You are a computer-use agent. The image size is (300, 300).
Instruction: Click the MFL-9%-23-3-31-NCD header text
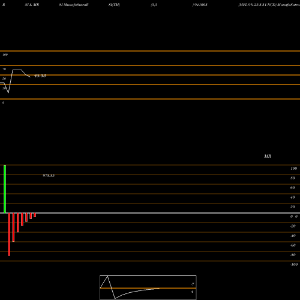point(257,5)
